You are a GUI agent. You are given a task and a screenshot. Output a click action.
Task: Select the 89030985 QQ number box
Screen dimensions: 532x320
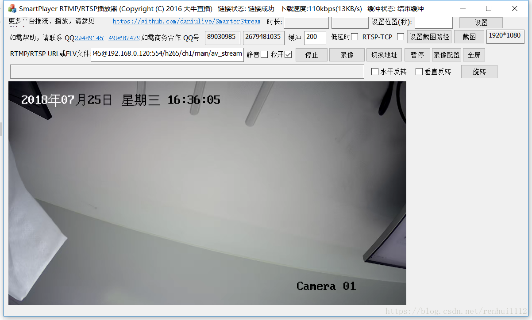click(x=223, y=38)
